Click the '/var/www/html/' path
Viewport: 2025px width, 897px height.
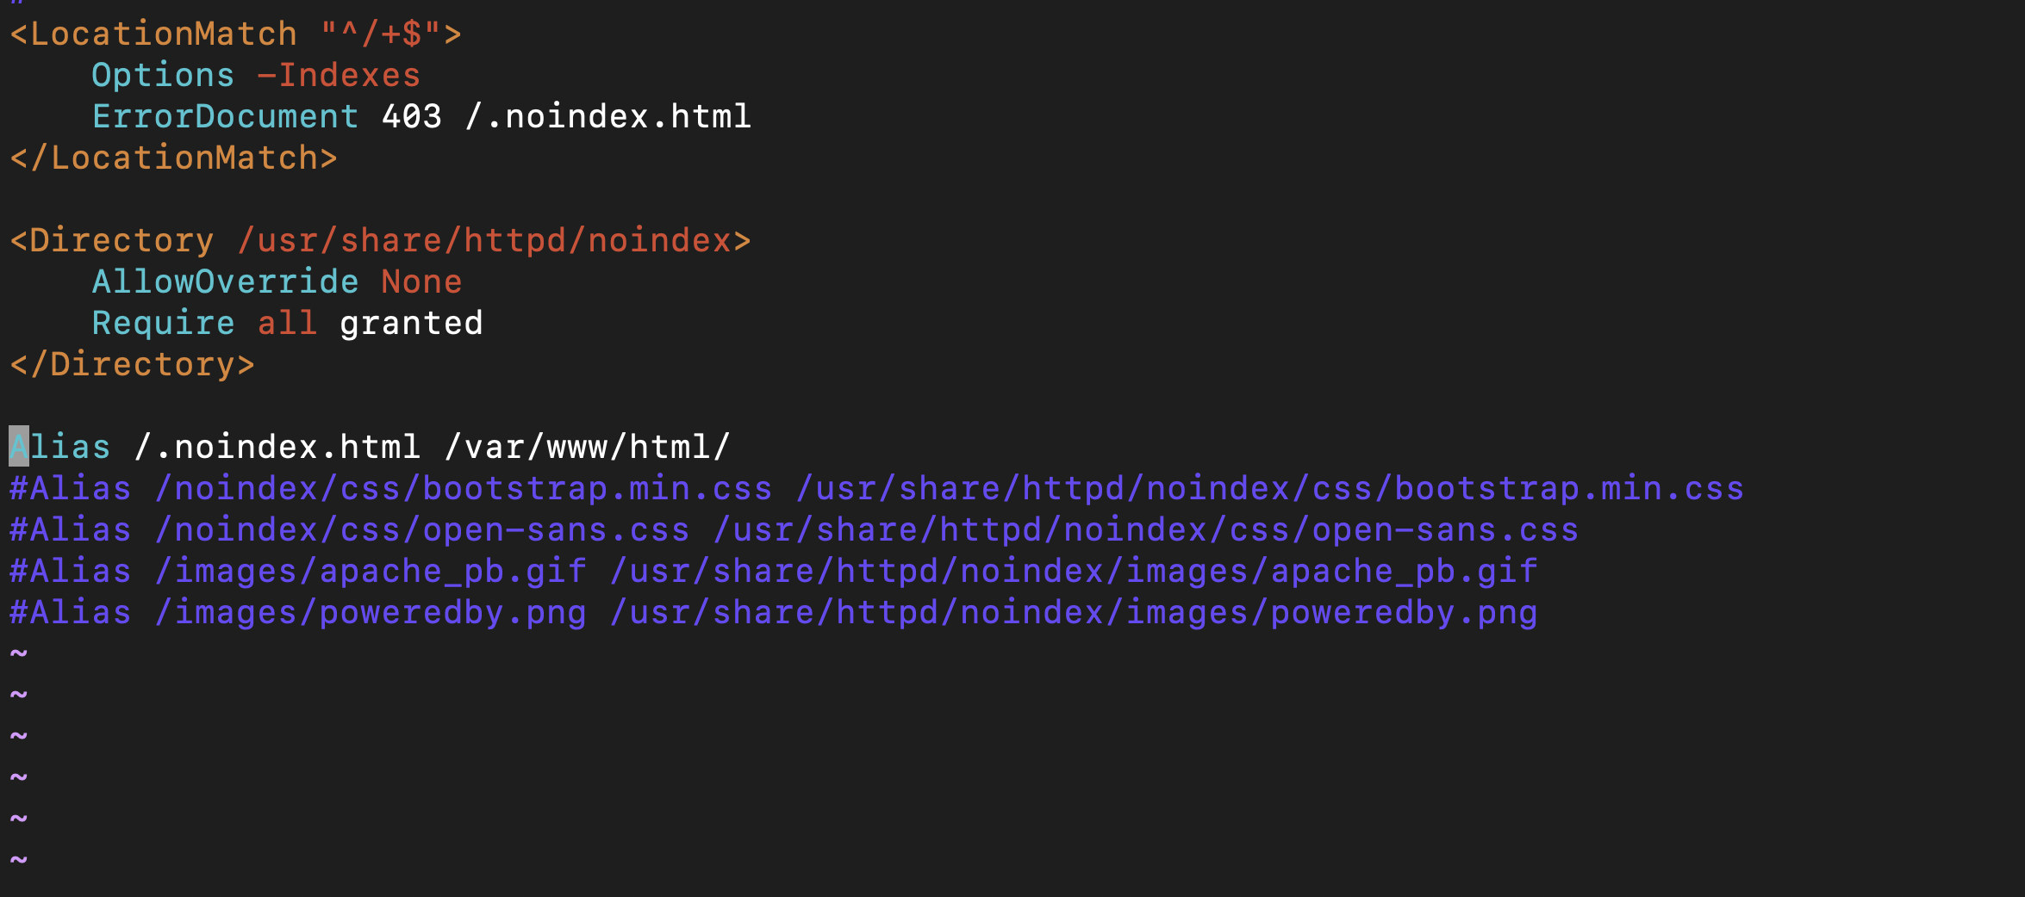587,448
